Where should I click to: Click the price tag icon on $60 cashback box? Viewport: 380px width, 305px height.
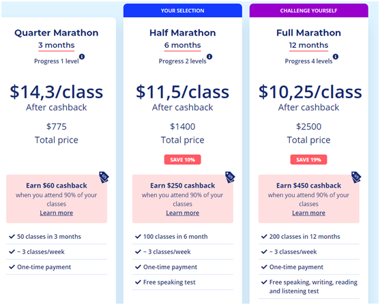pyautogui.click(x=104, y=177)
